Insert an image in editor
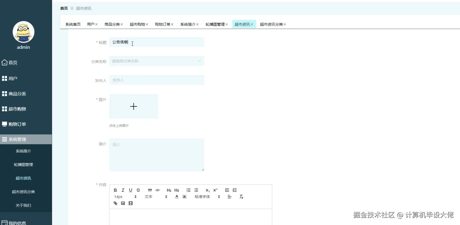The width and height of the screenshot is (460, 225). [123, 203]
